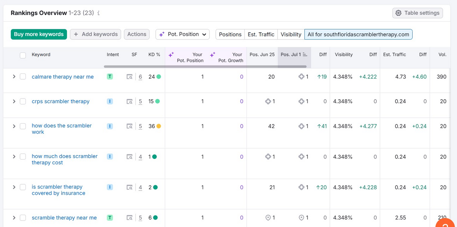Image resolution: width=457 pixels, height=227 pixels.
Task: Click the Jul 1 local pack icon for scramble therapy near me
Action: (301, 218)
